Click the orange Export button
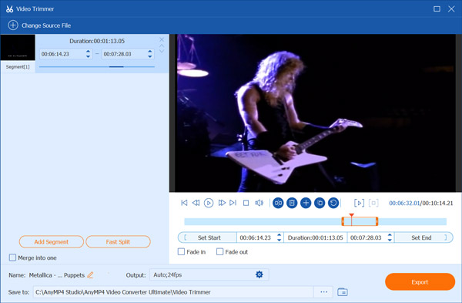The width and height of the screenshot is (462, 303). pos(420,281)
